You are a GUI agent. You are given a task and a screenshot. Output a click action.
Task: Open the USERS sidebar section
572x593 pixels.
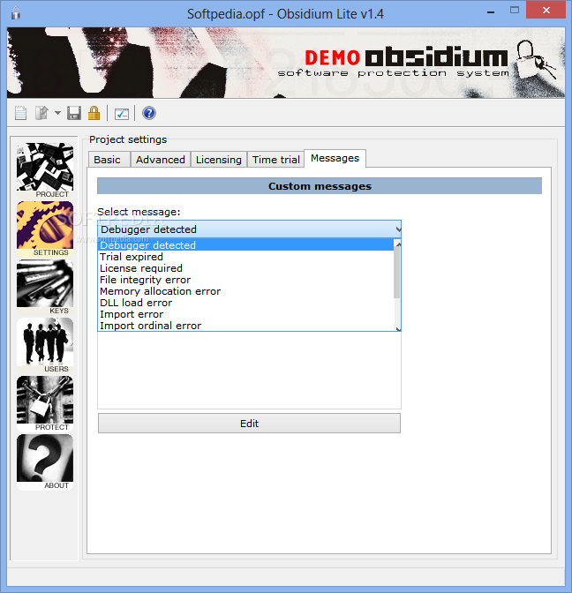coord(45,345)
